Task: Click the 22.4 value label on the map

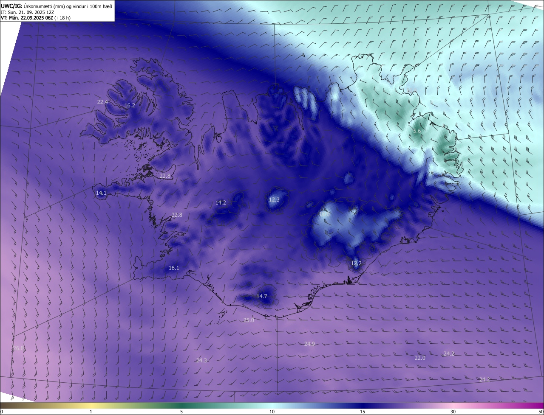Action: [102, 102]
